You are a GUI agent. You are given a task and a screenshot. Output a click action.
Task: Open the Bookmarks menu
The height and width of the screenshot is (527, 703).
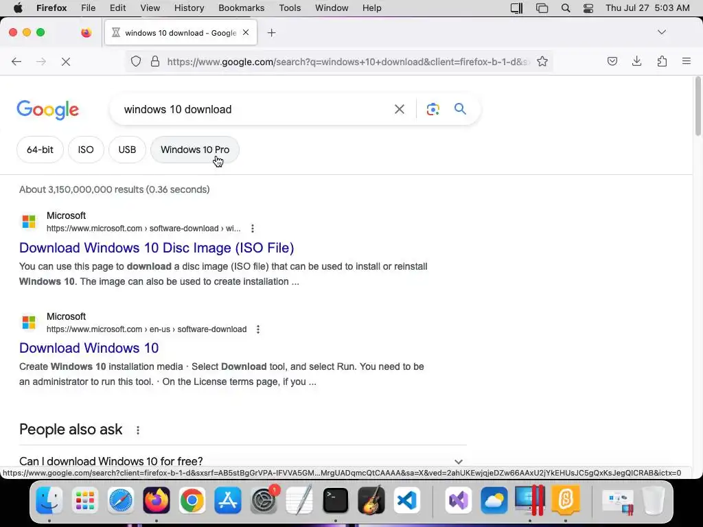241,8
